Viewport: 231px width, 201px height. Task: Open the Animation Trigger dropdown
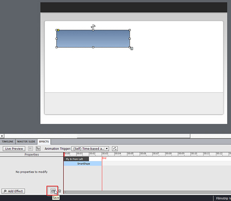click(90, 149)
